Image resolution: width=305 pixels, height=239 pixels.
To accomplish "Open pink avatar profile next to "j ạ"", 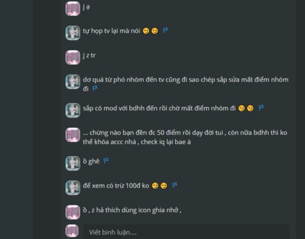I will [x=73, y=9].
